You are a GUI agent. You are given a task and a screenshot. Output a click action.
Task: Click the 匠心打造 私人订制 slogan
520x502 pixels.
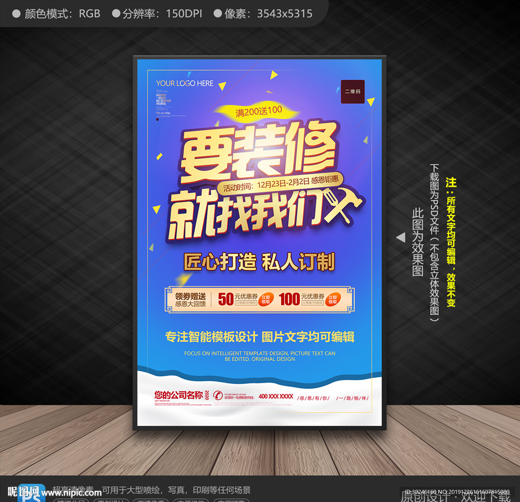click(x=259, y=261)
